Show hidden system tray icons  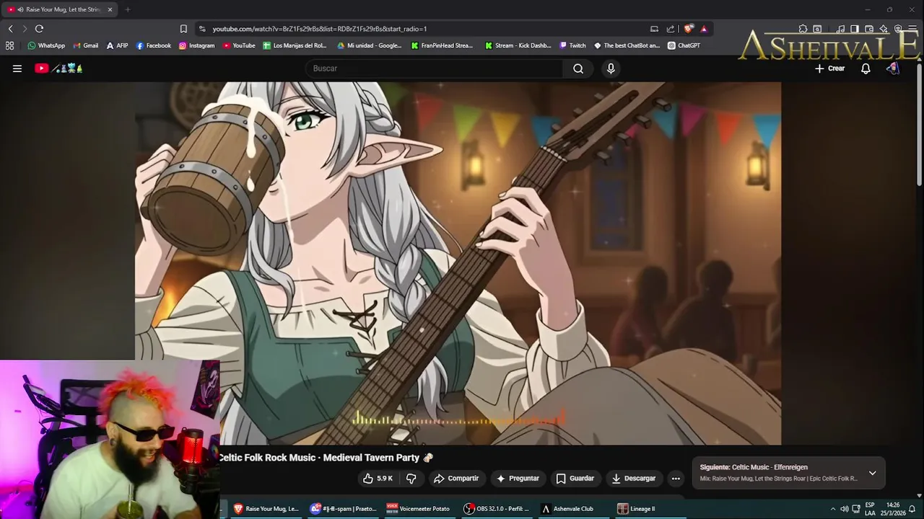tap(833, 509)
